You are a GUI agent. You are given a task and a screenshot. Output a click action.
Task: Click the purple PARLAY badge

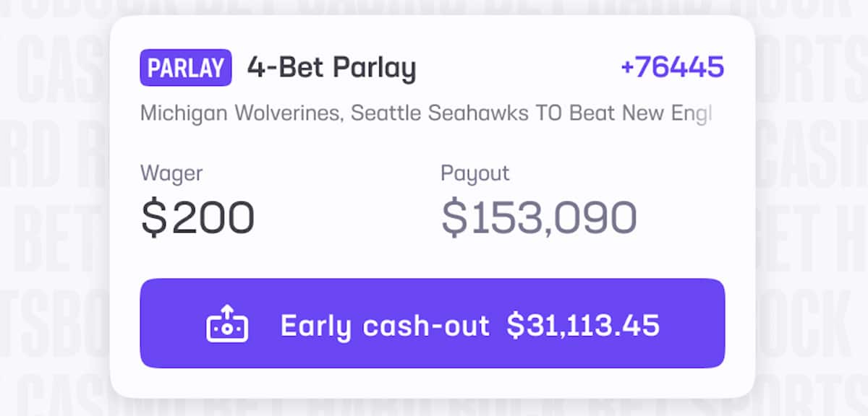click(x=186, y=68)
